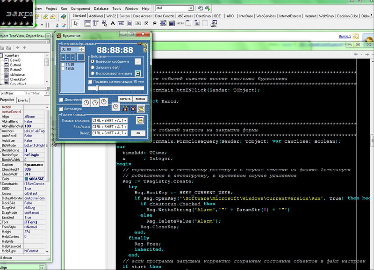Click the 'ОК' button in hotkeys group
374x270 pixels.
[138, 133]
